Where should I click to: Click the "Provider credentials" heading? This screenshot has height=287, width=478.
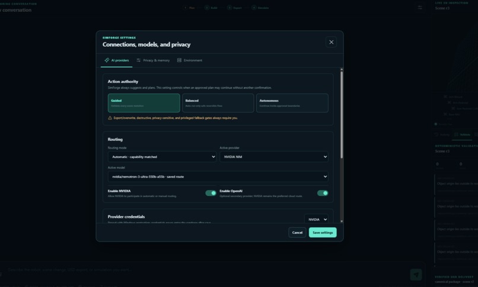click(126, 217)
